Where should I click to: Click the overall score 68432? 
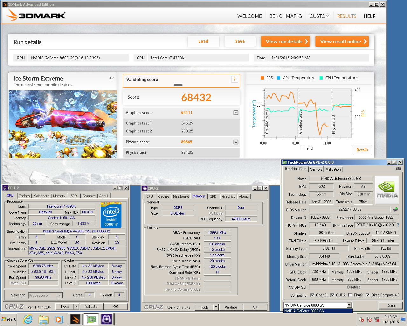[x=196, y=97]
